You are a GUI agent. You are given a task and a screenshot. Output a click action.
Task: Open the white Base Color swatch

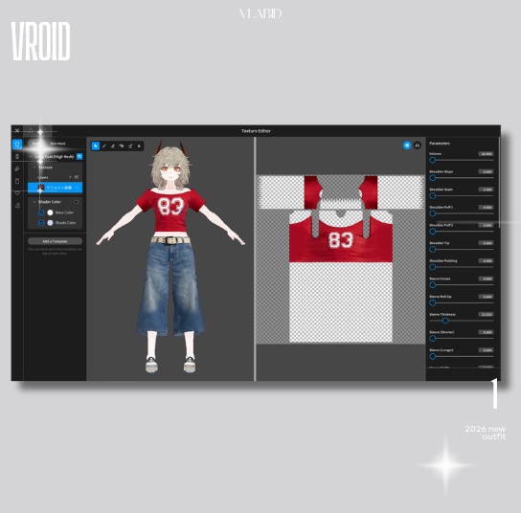point(50,212)
